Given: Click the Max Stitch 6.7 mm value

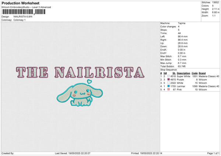Looking at the screenshot, I should pos(182,56).
